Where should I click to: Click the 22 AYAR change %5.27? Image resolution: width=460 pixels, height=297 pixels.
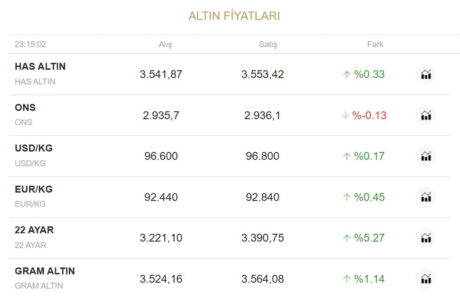coord(369,238)
